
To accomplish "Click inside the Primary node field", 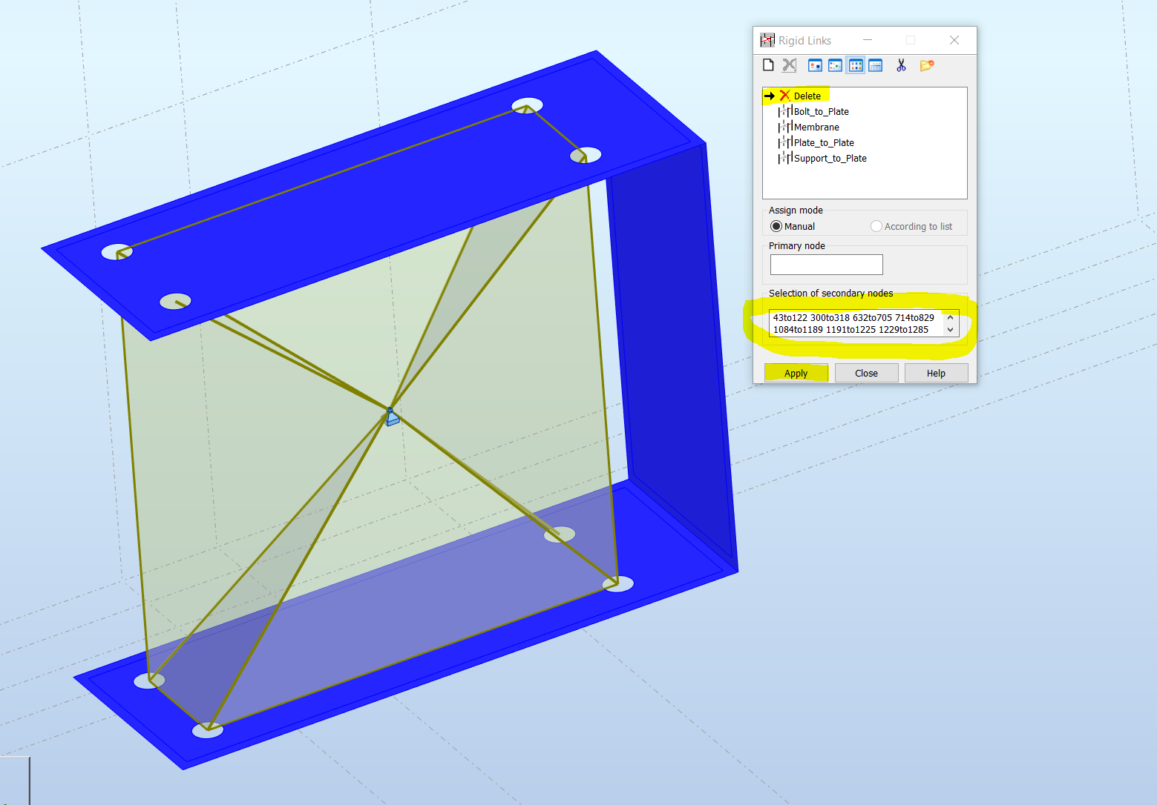I will click(x=826, y=265).
